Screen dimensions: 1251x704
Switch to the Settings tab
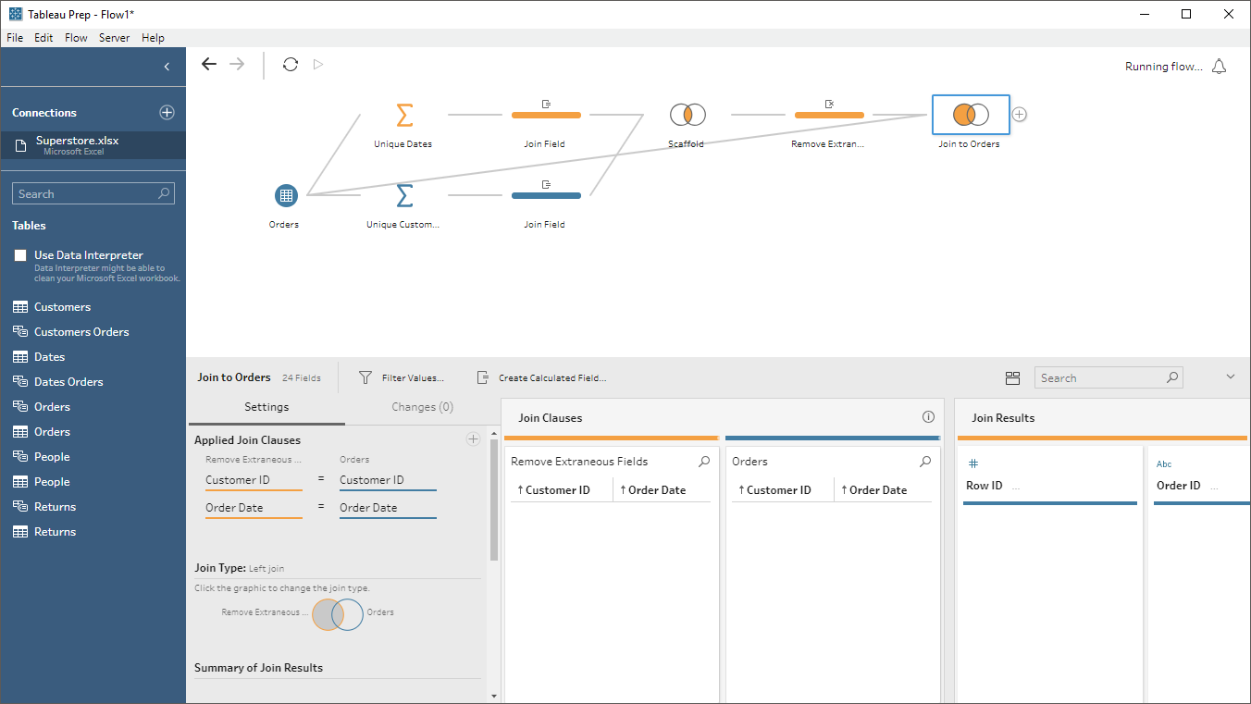(266, 407)
